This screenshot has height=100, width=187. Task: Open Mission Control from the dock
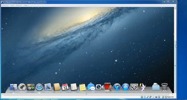[x=31, y=87]
